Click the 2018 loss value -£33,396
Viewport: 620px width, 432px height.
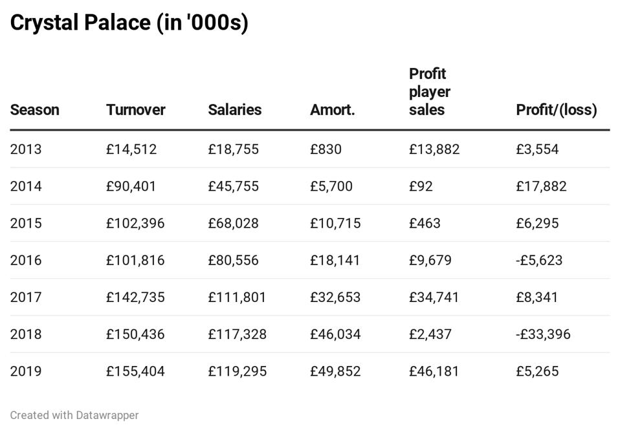543,334
